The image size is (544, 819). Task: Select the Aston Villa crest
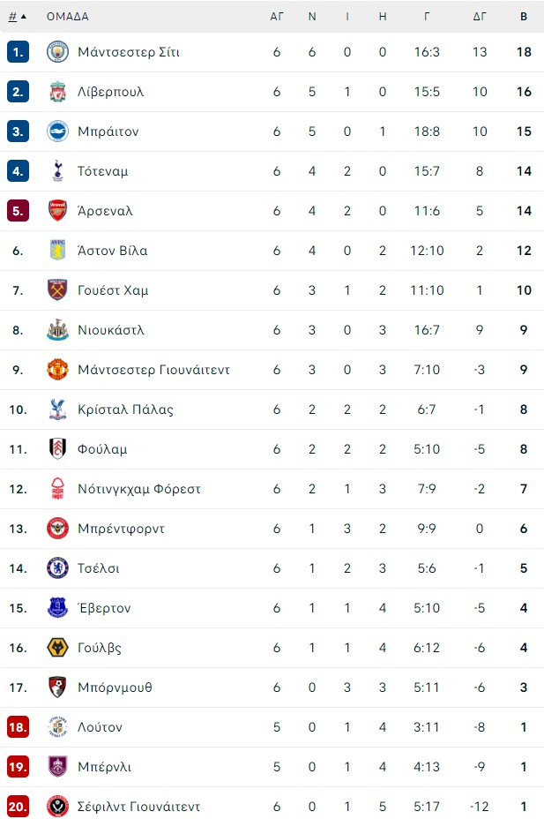coord(57,251)
